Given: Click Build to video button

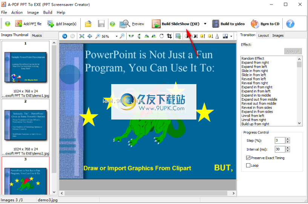Looking at the screenshot, I should 228,24.
